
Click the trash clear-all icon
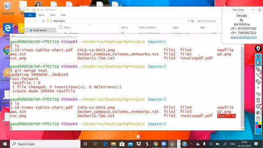pos(258,100)
